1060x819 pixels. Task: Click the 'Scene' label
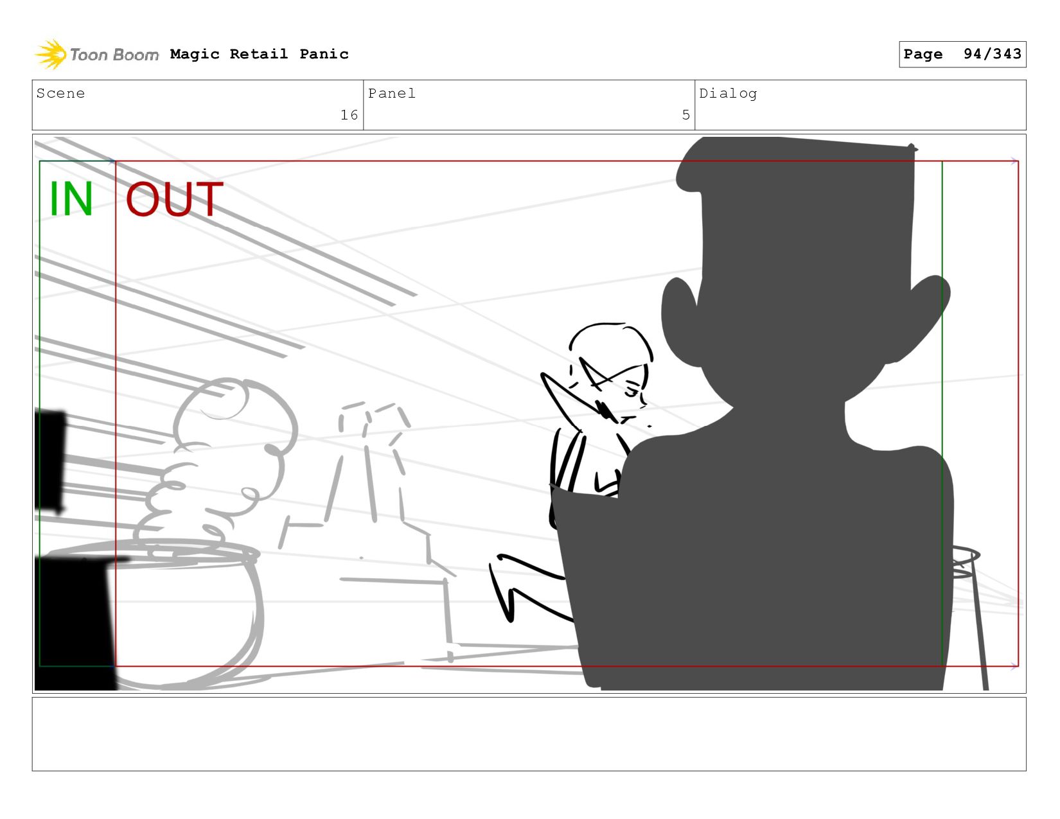60,93
